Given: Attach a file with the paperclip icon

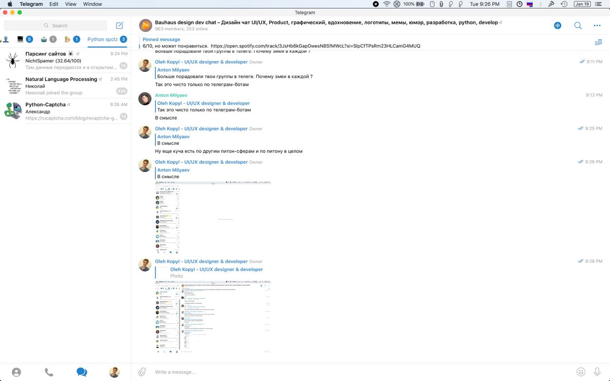Looking at the screenshot, I should pos(142,372).
